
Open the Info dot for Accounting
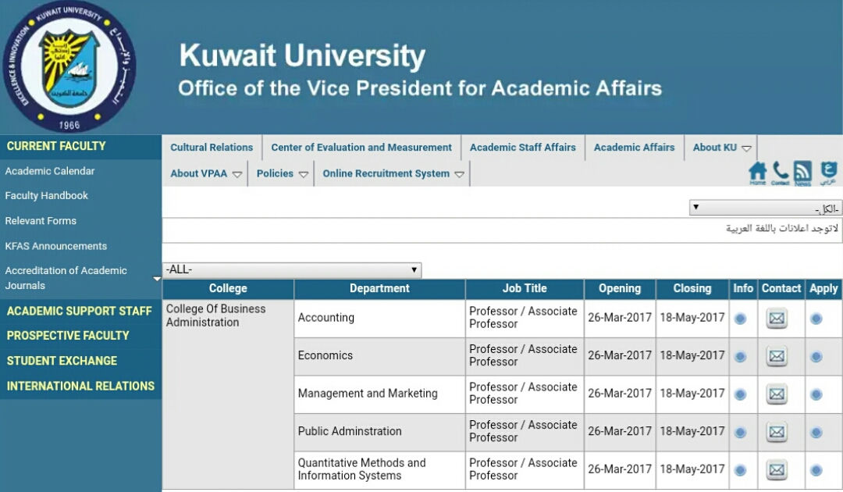tap(740, 319)
